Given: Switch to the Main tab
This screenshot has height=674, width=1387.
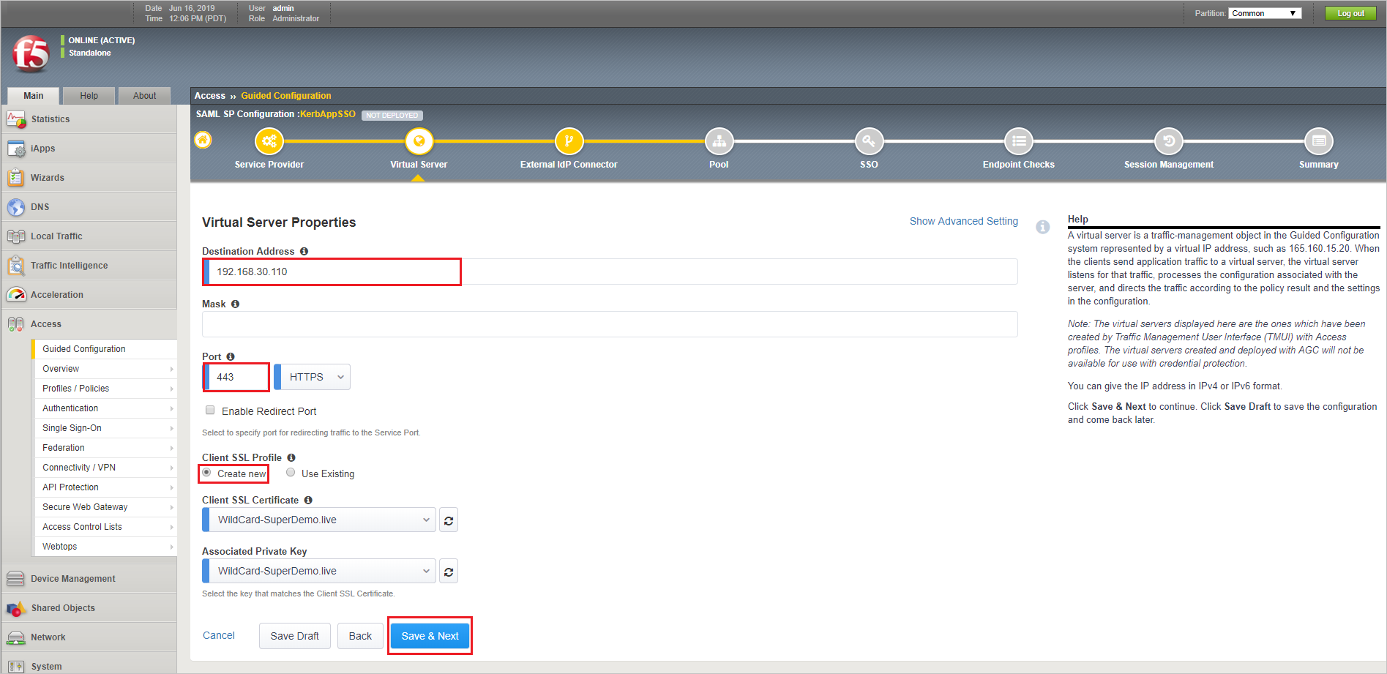Looking at the screenshot, I should click(34, 96).
